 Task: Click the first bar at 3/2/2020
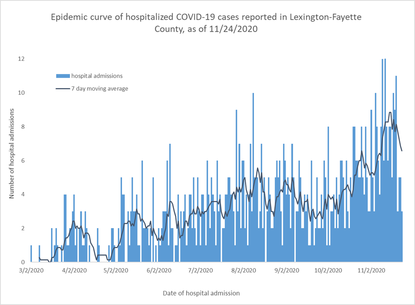click(31, 254)
